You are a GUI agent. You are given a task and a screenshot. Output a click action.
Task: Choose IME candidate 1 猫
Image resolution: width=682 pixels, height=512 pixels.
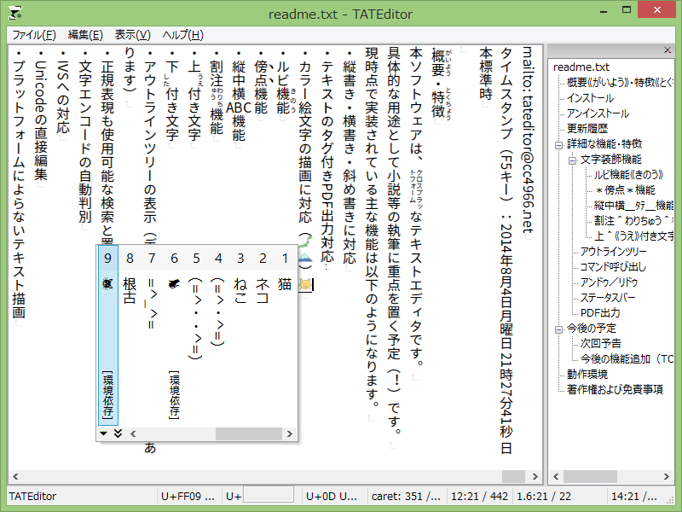(x=285, y=335)
